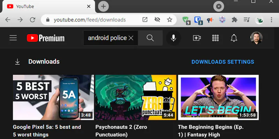This screenshot has width=279, height=139.
Task: Click the YouTube Premium logo
Action: (46, 38)
